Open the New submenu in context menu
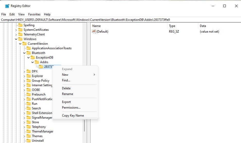This screenshot has height=143, width=241. (75, 74)
